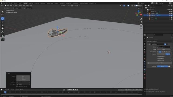Adjust the Influence slider
Viewport: 173px width, 97px height.
(x=162, y=66)
